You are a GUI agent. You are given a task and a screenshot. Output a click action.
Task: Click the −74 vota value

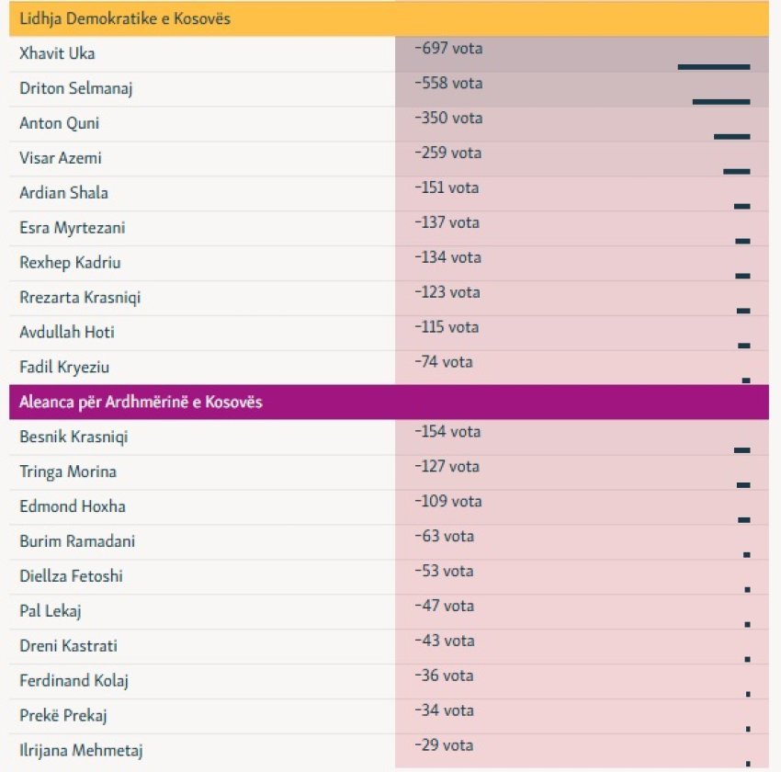click(x=444, y=363)
